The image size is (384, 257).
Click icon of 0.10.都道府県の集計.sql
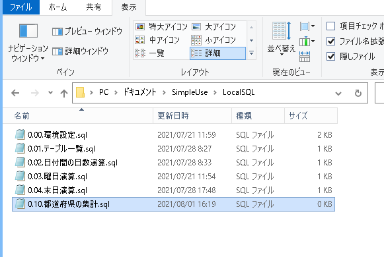tap(20, 204)
